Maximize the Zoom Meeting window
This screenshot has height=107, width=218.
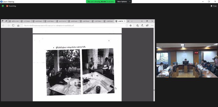[x=209, y=1]
